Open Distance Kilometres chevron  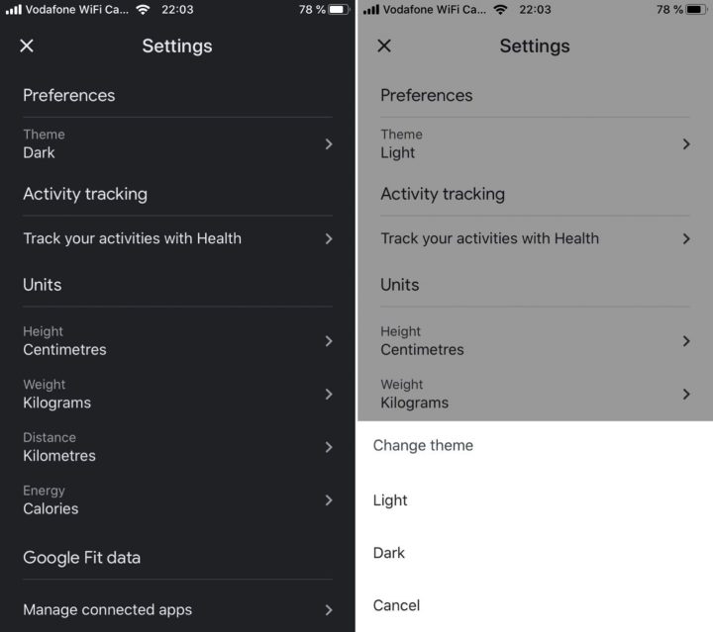[x=329, y=447]
